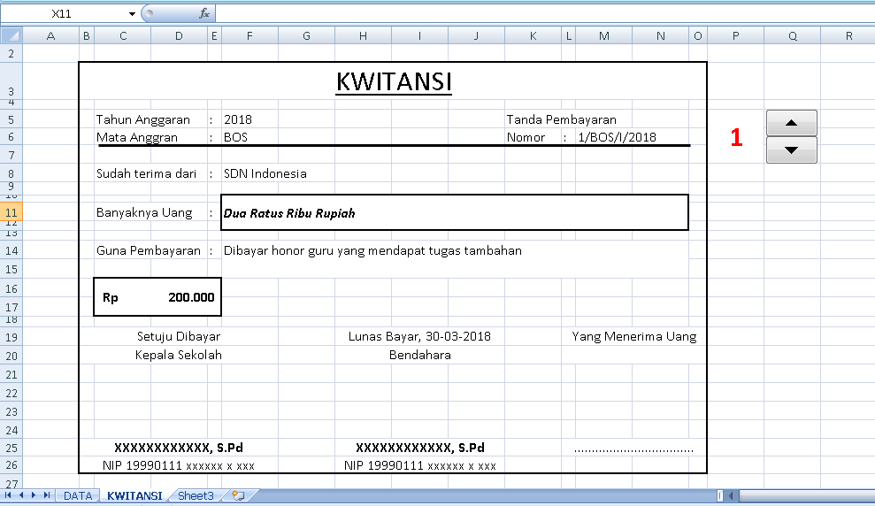Click the Nomor label
The width and height of the screenshot is (875, 506).
[x=526, y=137]
